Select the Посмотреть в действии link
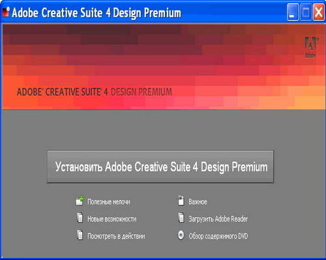This screenshot has height=260, width=326. [x=116, y=236]
